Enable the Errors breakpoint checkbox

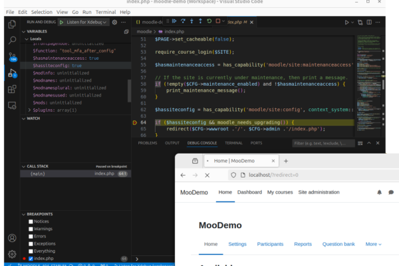(x=31, y=237)
